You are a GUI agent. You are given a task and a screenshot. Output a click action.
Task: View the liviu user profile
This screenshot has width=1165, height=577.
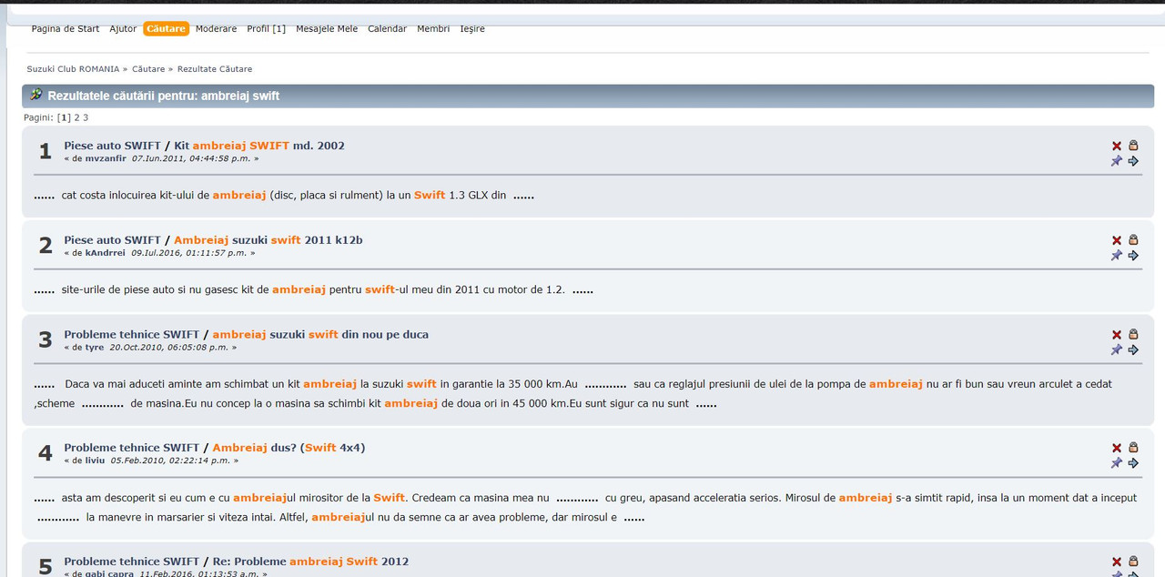[x=96, y=461]
